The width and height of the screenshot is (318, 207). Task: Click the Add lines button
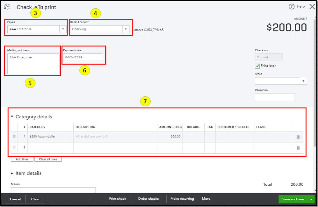pos(22,159)
